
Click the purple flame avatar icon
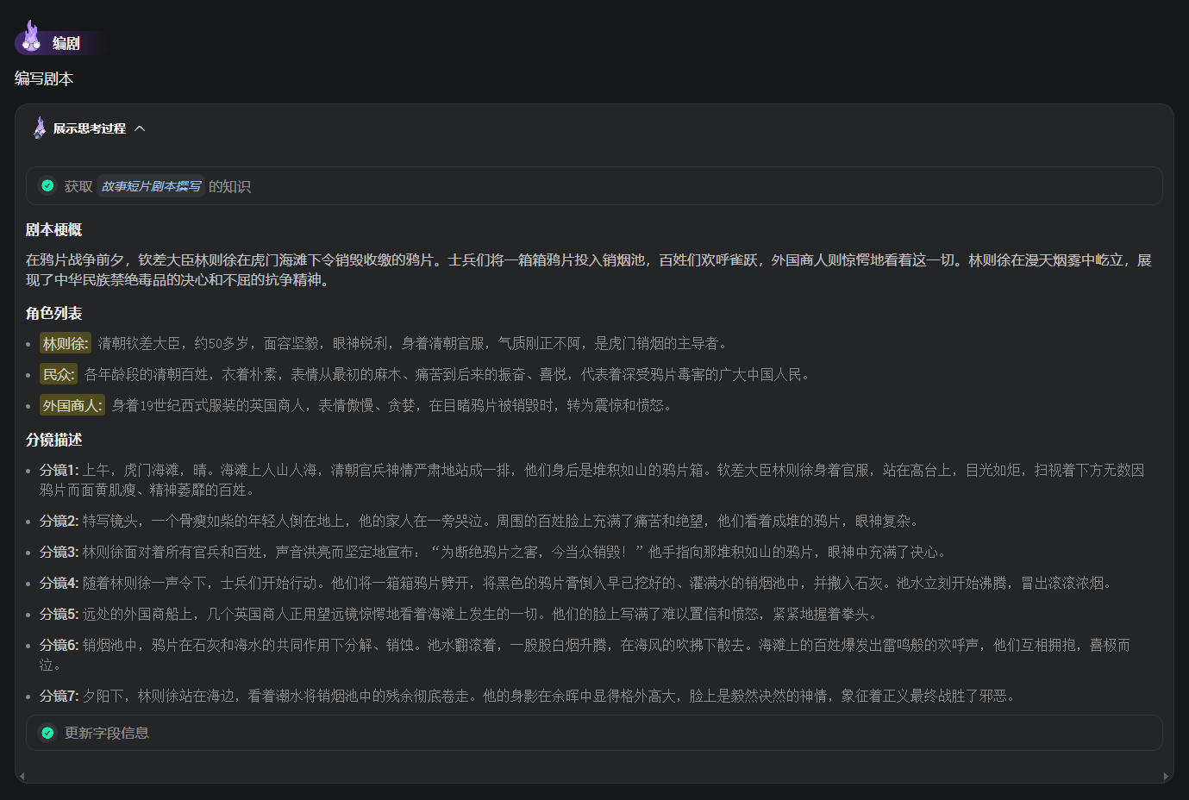[x=32, y=36]
